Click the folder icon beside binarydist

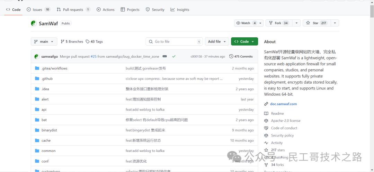point(37,130)
